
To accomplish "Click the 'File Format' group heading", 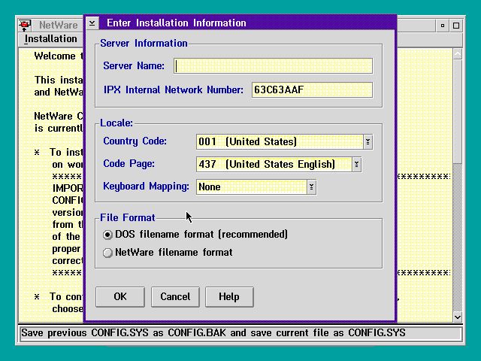I will coord(128,217).
